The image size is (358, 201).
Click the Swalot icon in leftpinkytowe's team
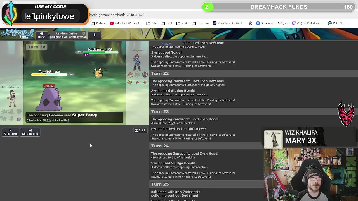point(19,119)
